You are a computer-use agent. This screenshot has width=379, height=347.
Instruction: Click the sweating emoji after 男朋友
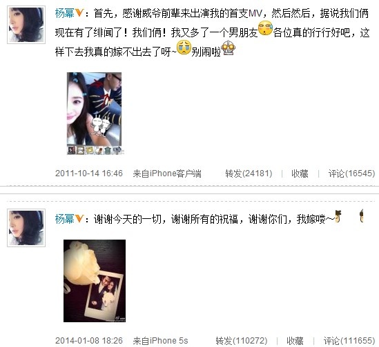coord(265,28)
